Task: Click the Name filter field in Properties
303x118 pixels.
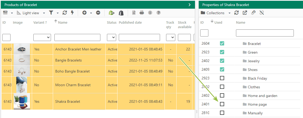Action: point(265,33)
